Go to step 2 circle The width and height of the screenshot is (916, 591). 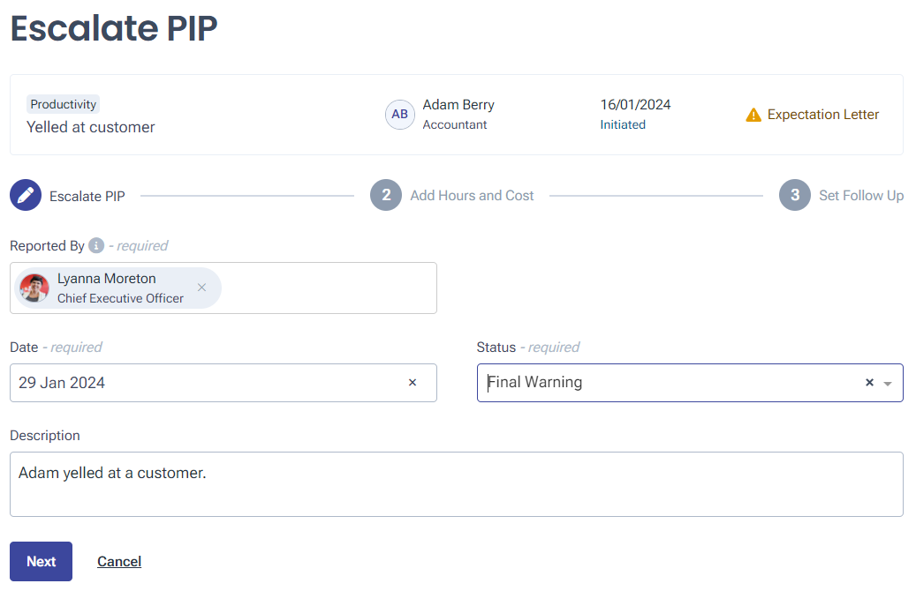[x=386, y=196]
